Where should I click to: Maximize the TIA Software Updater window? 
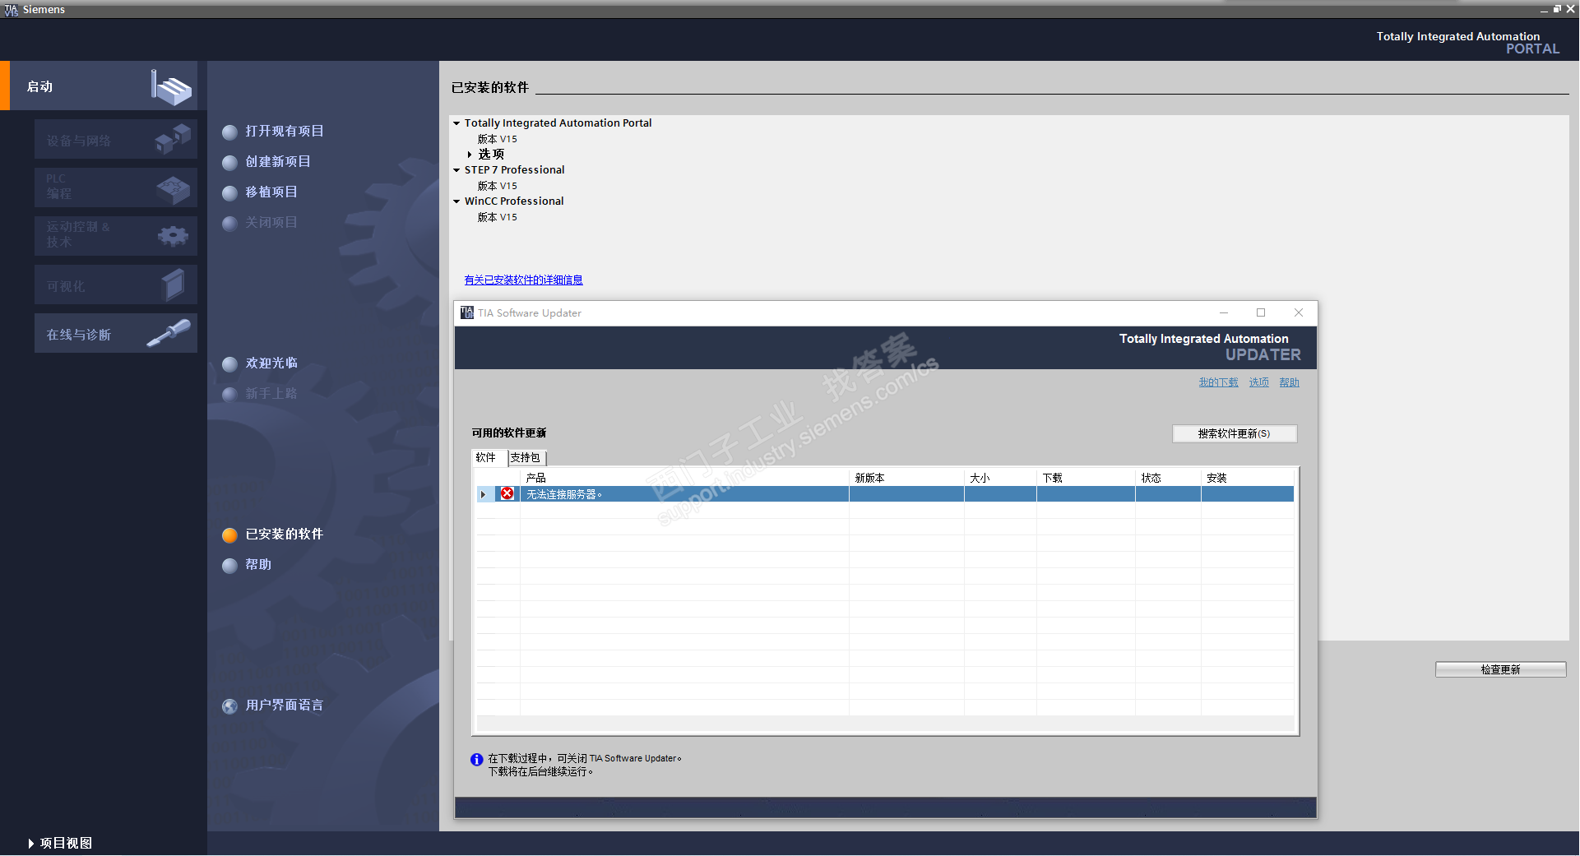pos(1261,313)
